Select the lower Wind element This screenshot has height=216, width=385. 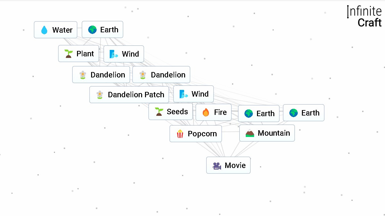(193, 94)
